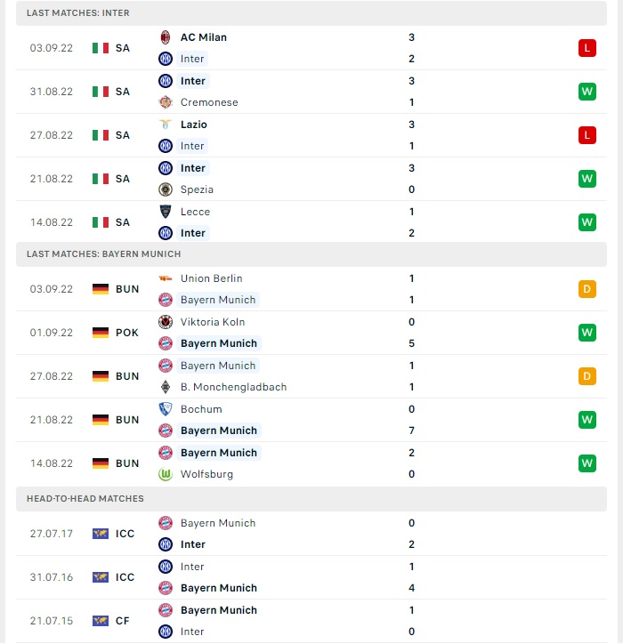Click the red L badge for AC Milan match
The image size is (623, 644).
pyautogui.click(x=587, y=48)
